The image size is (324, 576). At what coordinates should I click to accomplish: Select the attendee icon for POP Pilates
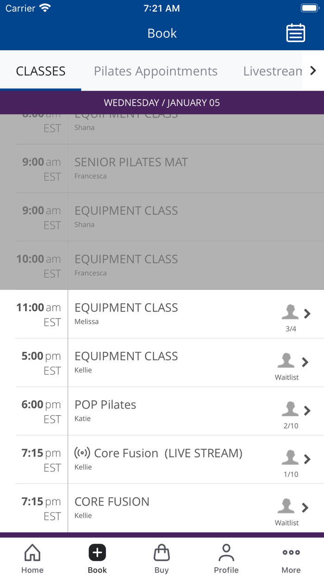pyautogui.click(x=290, y=410)
